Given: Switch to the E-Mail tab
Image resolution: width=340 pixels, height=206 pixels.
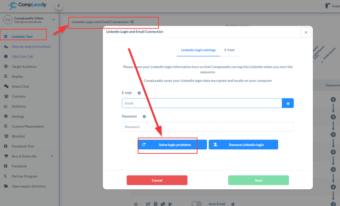Looking at the screenshot, I should click(x=229, y=50).
